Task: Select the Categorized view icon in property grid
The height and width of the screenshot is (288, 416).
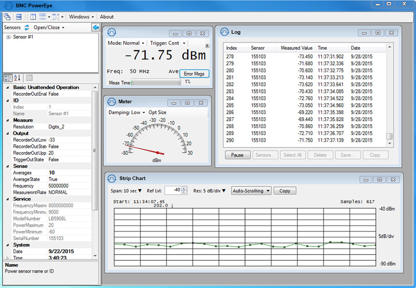Action: (8, 78)
